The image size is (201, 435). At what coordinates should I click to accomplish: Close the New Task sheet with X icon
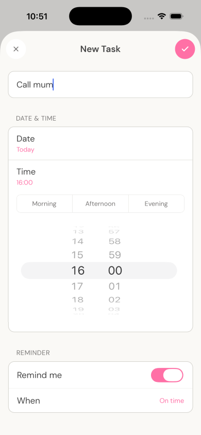pos(16,49)
